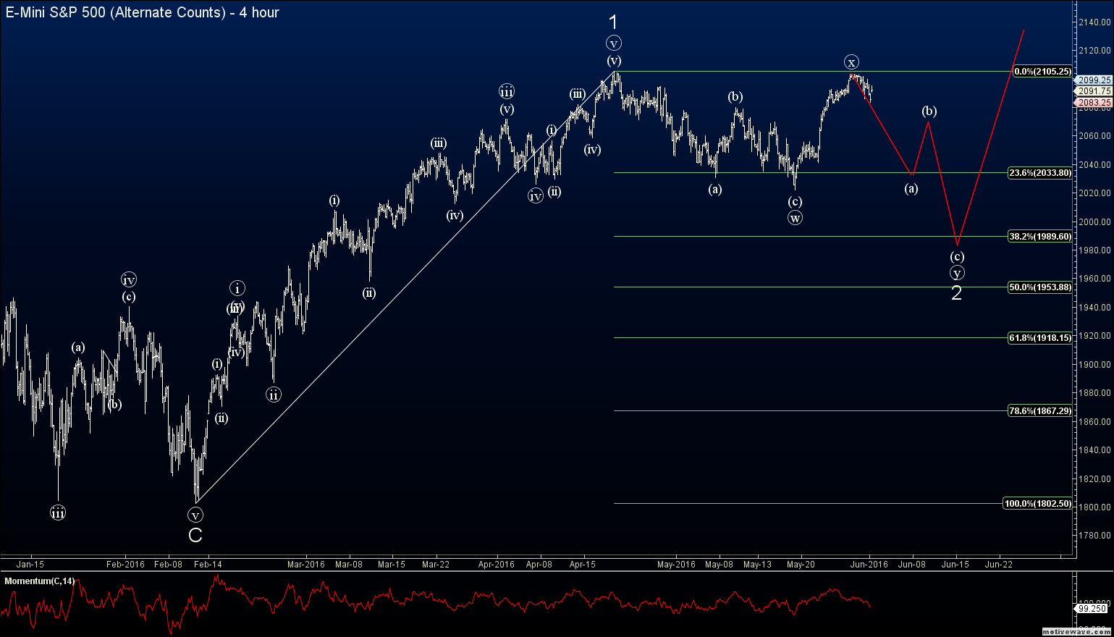Click the Feb-2016 date on time axis

[125, 565]
